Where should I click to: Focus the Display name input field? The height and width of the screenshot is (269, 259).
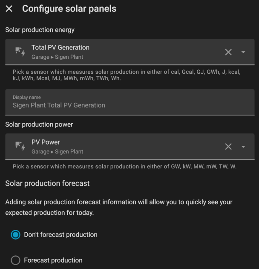(130, 102)
